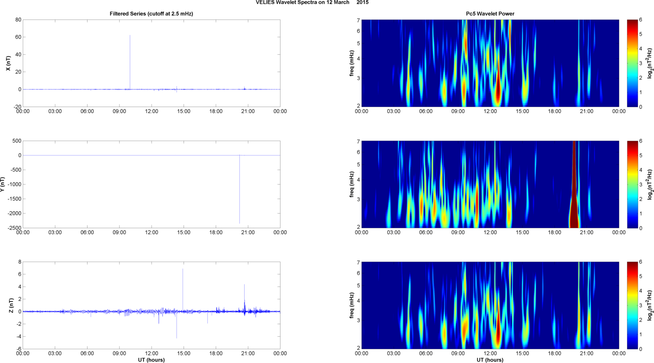Click the "-1500" tick on the Y (nT) axis

pyautogui.click(x=14, y=199)
